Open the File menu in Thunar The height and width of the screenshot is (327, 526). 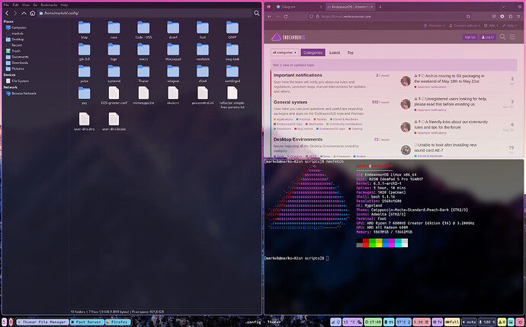[x=6, y=5]
